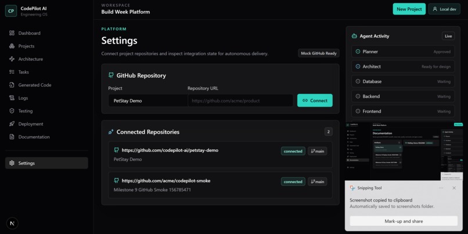
Task: Click the Database status circle icon
Action: [x=358, y=81]
